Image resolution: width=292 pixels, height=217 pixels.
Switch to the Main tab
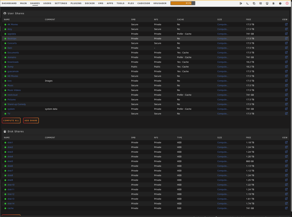23,3
